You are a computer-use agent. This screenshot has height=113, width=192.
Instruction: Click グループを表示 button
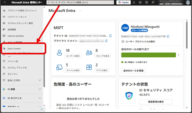(102, 56)
